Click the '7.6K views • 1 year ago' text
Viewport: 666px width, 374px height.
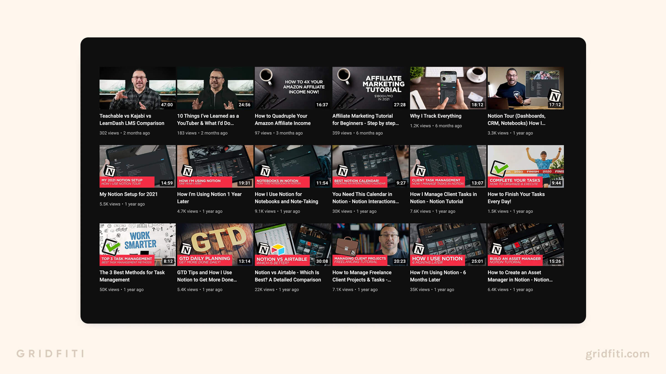[433, 211]
